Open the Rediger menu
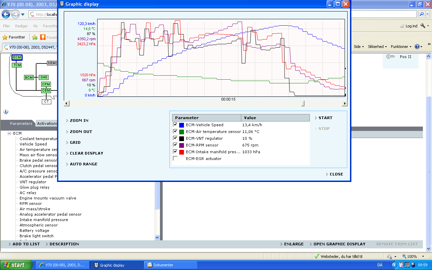 (x=22, y=26)
